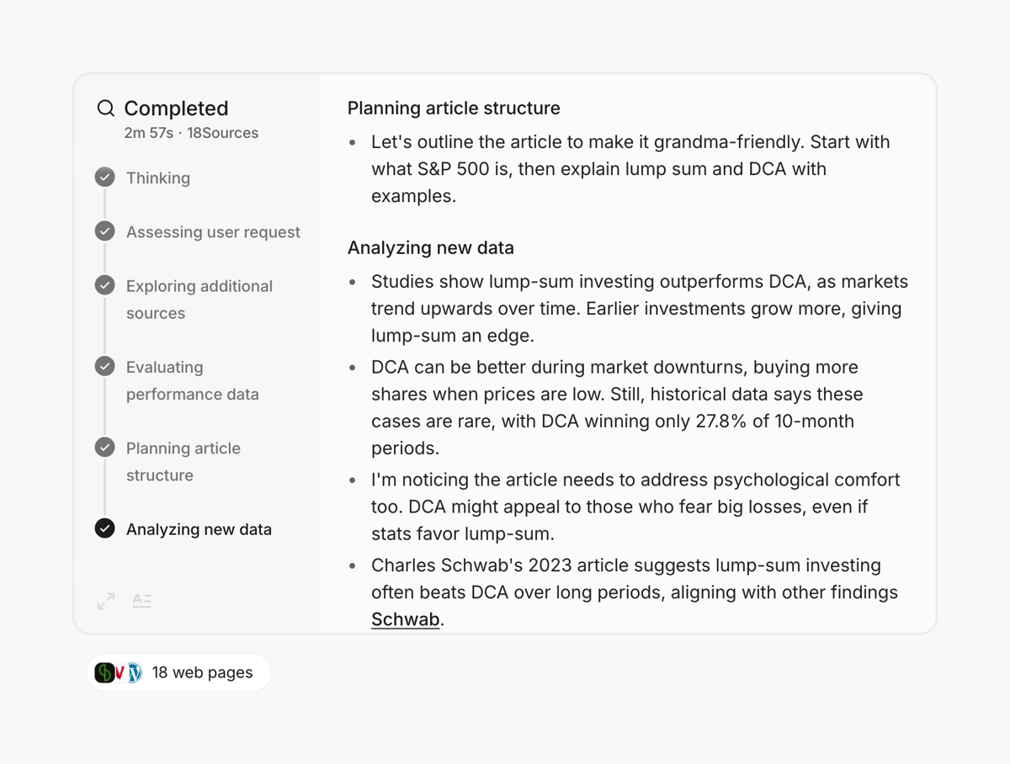
Task: Toggle the Assessing user request completion check
Action: [104, 231]
